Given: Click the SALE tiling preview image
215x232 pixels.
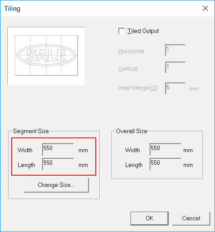Looking at the screenshot, I should pos(46,56).
